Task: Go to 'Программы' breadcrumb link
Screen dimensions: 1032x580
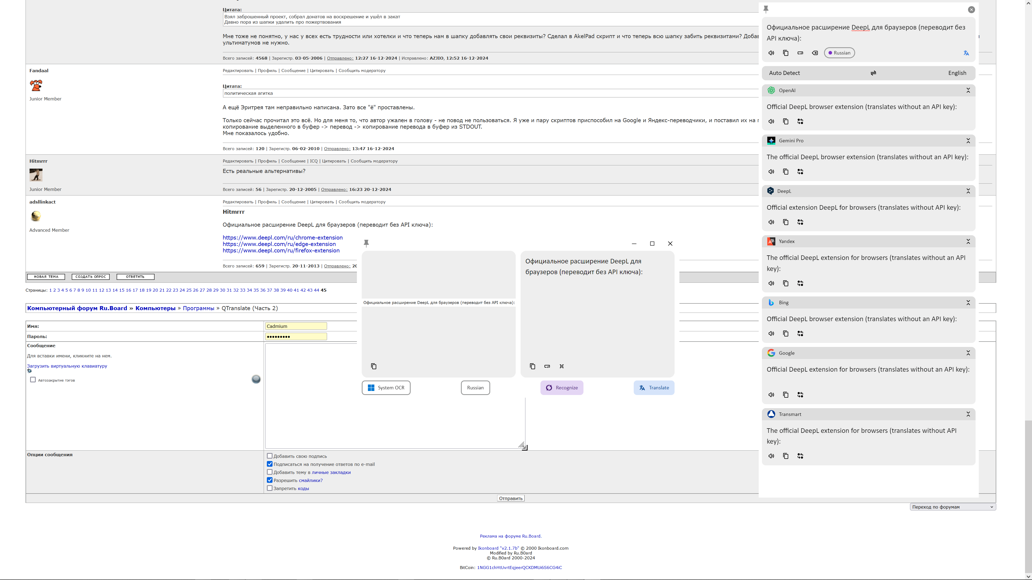Action: pos(198,308)
